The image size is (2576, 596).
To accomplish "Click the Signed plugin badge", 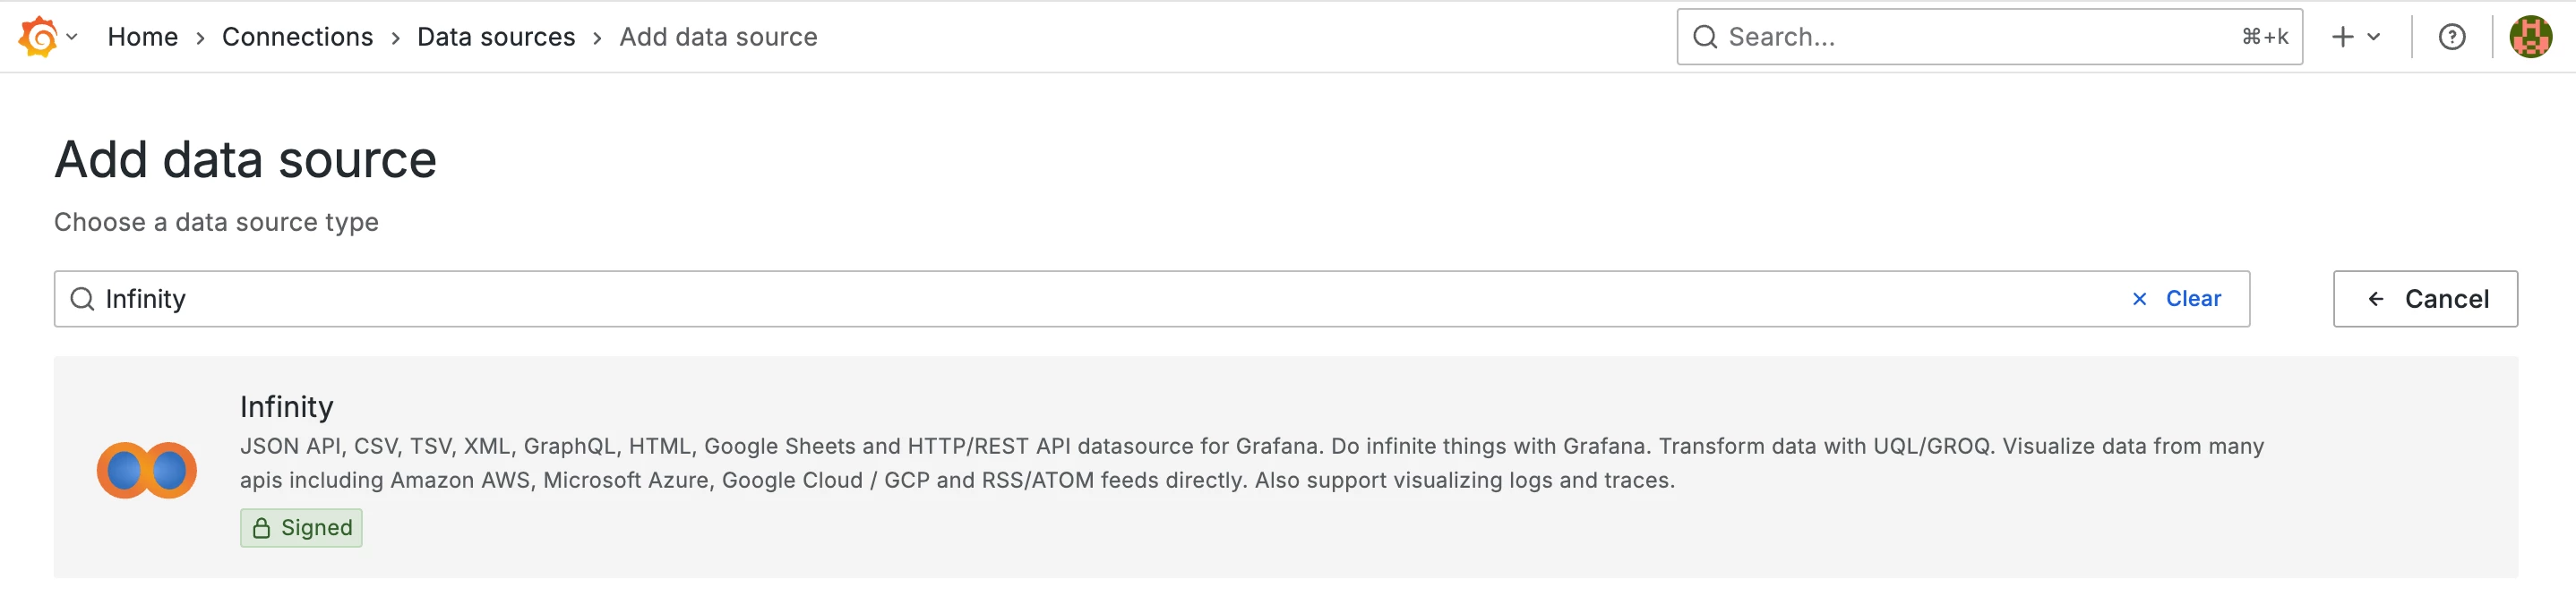I will click(301, 527).
